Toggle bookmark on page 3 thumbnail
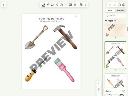The height and width of the screenshot is (96, 128). tap(124, 43)
